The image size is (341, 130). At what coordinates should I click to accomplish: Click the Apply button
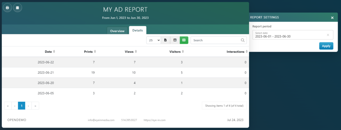coord(326,46)
